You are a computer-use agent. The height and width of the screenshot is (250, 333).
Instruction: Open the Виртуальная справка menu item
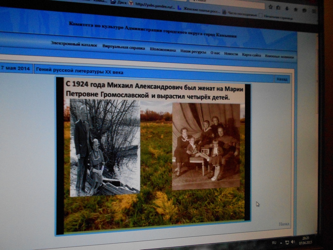point(124,47)
